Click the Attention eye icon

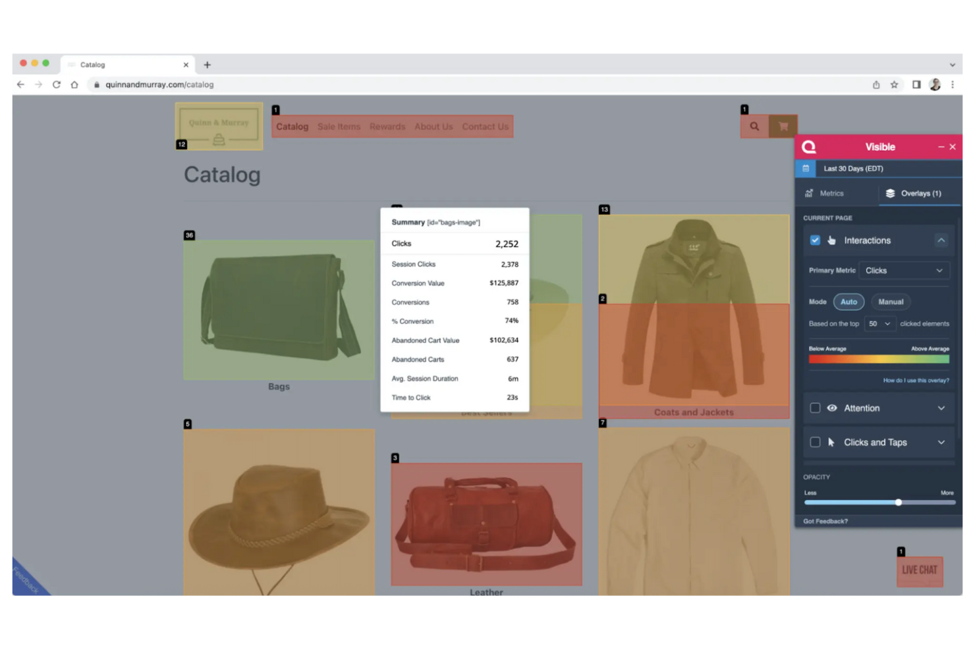832,408
